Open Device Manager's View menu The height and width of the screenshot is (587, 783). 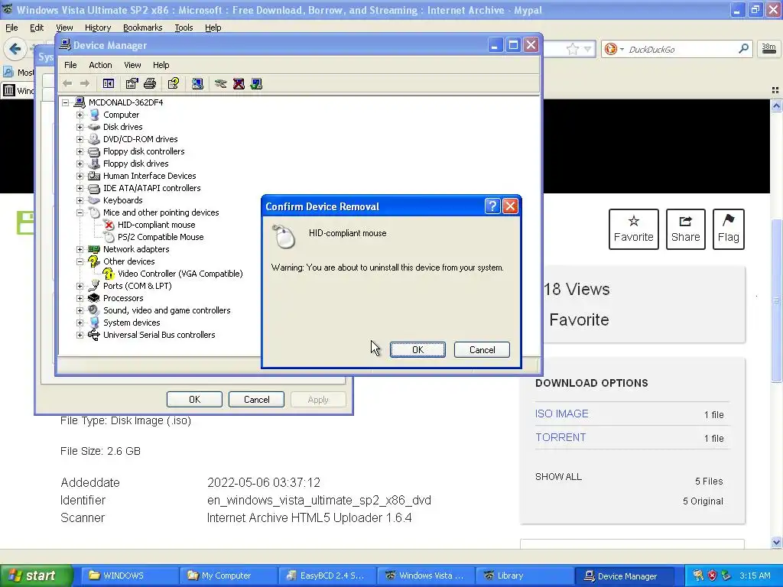pyautogui.click(x=132, y=65)
